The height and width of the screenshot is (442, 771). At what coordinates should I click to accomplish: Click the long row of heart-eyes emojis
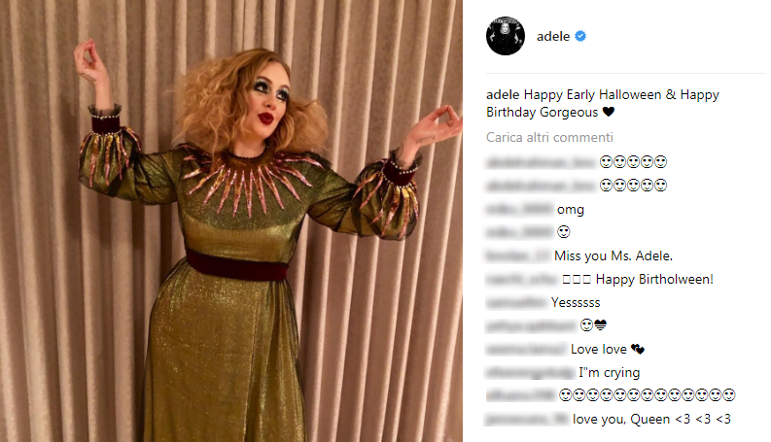click(x=648, y=394)
